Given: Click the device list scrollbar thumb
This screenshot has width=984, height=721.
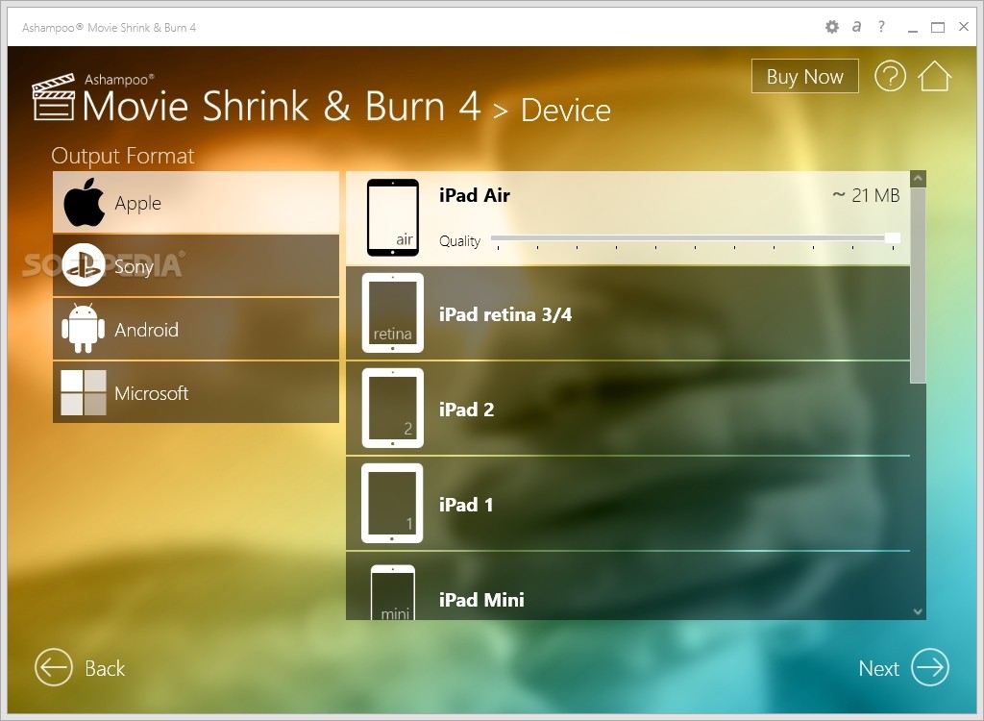Looking at the screenshot, I should (918, 285).
